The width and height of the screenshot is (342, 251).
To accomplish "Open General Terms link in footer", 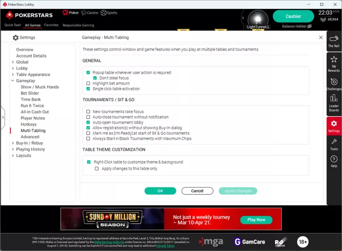I will (165, 246).
